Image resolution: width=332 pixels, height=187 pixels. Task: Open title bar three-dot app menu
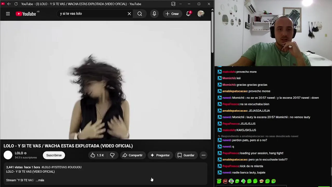point(181,4)
